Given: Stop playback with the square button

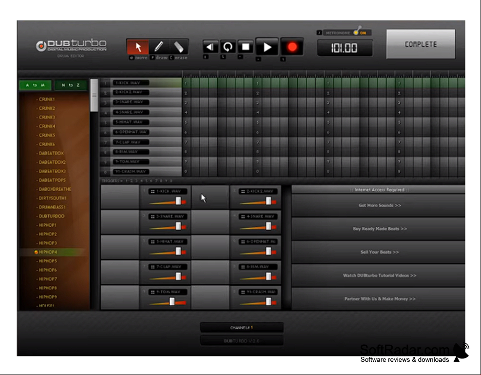Looking at the screenshot, I should 246,47.
